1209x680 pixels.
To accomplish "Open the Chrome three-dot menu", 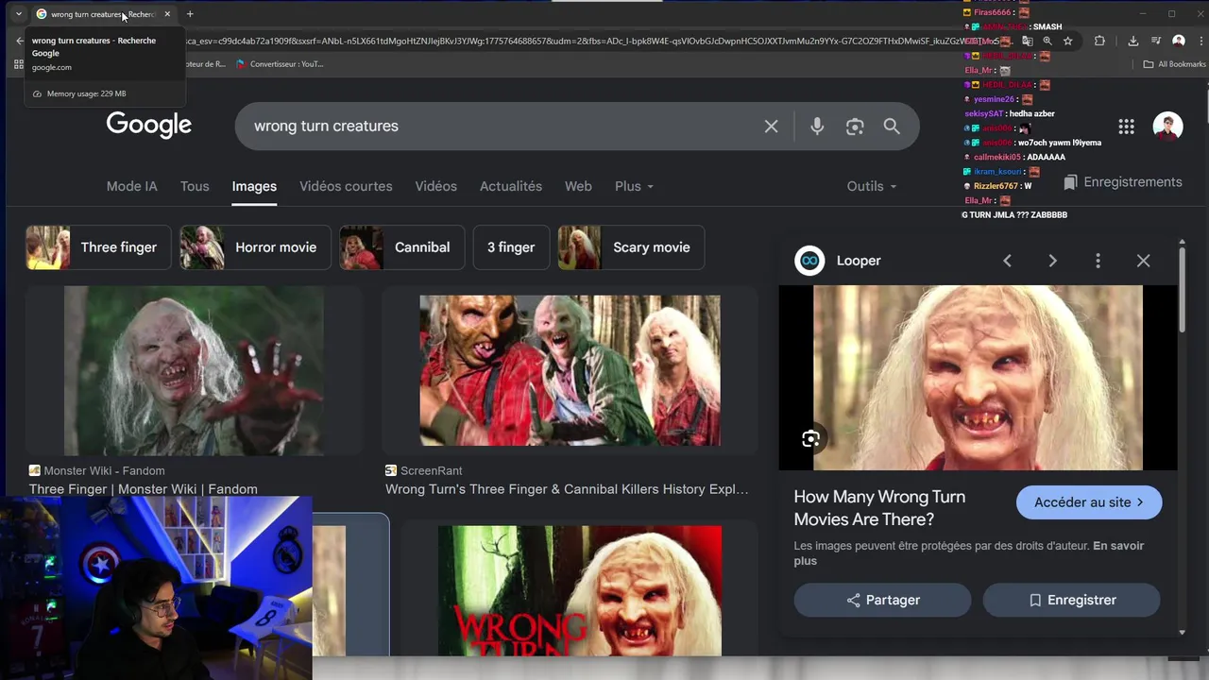I will pyautogui.click(x=1200, y=42).
